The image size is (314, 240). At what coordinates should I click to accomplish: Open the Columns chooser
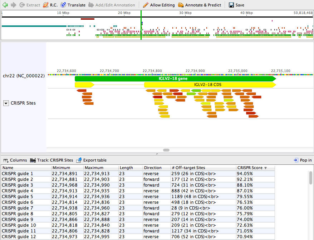click(15, 160)
